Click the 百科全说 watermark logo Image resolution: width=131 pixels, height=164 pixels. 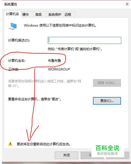coord(107,150)
